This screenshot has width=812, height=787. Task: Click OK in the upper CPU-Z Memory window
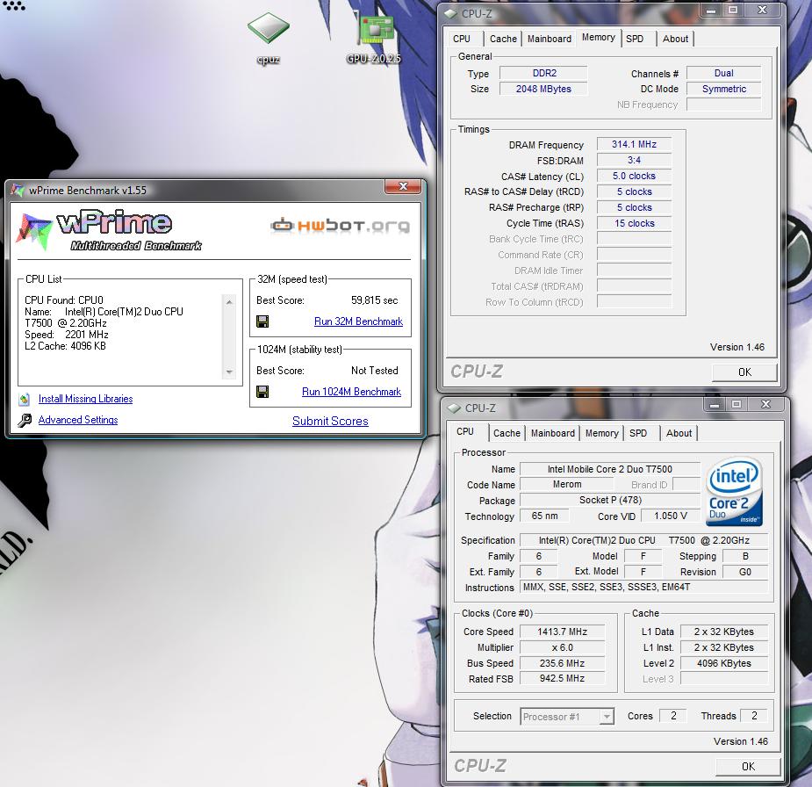pyautogui.click(x=744, y=372)
